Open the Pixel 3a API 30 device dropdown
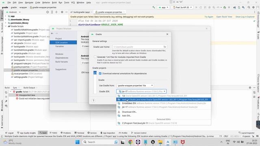This screenshot has height=146, width=260. click(182, 7)
